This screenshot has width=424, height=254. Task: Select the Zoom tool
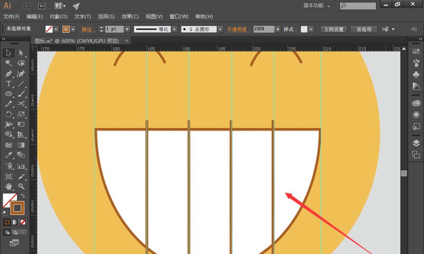click(21, 187)
